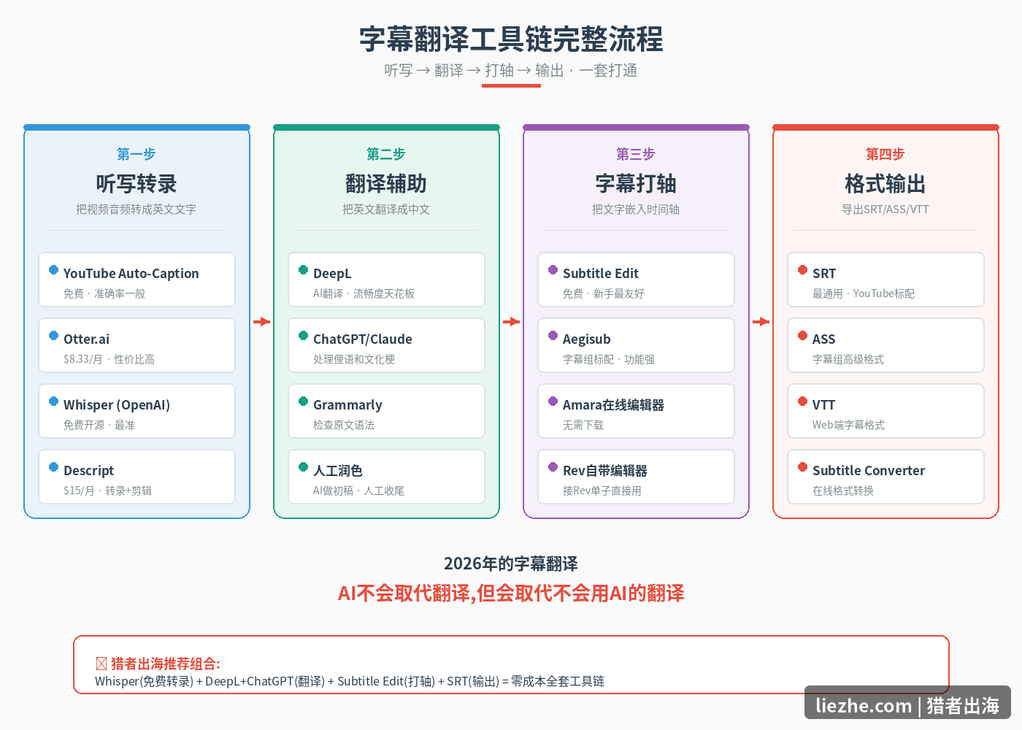Screen dimensions: 1022x730
Task: Click the description 导出SRT/ASS/VTT
Action: pyautogui.click(x=885, y=210)
